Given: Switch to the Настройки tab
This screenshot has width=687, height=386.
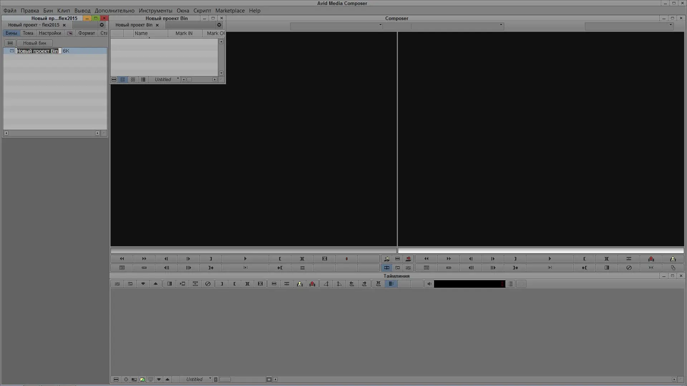Looking at the screenshot, I should point(50,33).
